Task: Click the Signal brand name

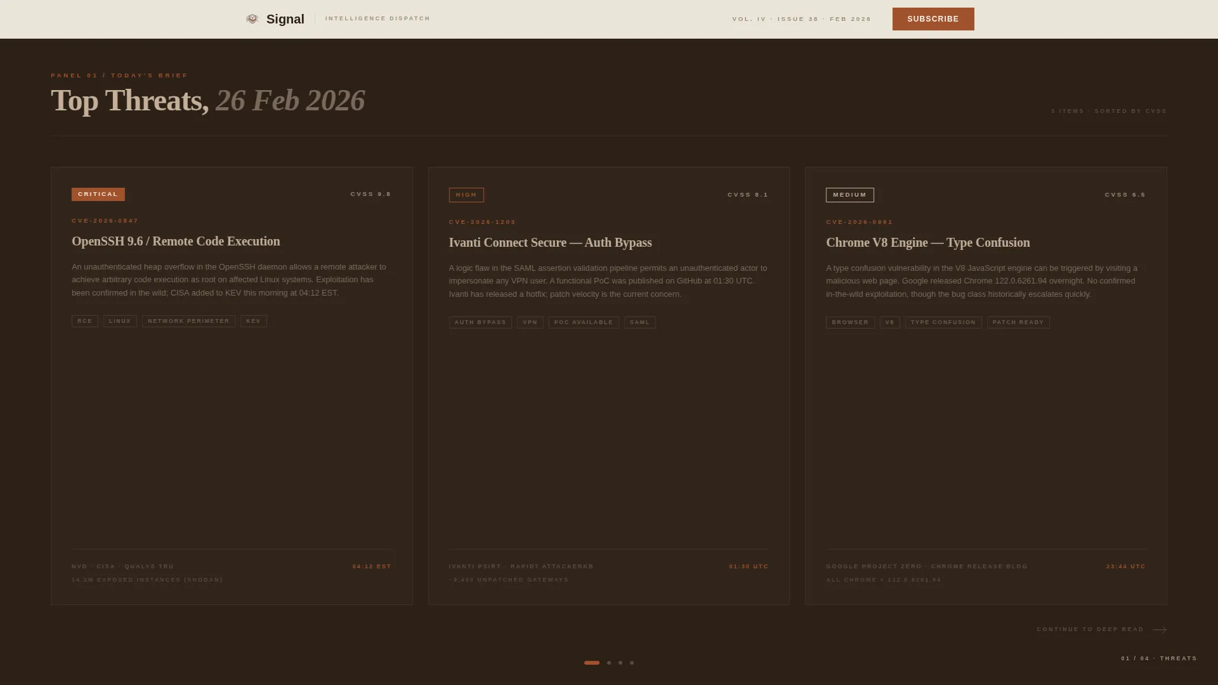Action: click(x=285, y=19)
